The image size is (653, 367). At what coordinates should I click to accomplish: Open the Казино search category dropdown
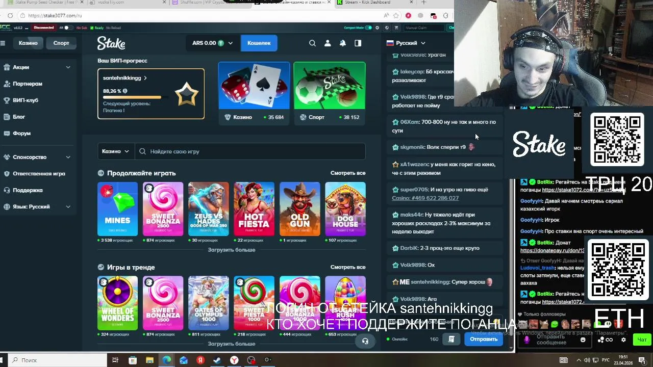(115, 151)
